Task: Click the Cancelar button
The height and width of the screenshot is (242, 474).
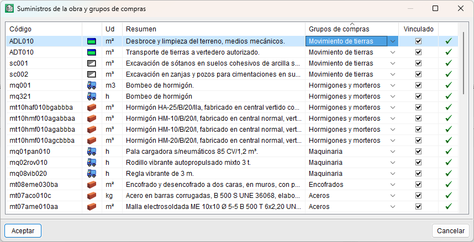Action: click(x=451, y=231)
